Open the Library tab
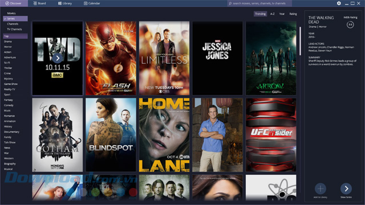 pyautogui.click(x=64, y=3)
